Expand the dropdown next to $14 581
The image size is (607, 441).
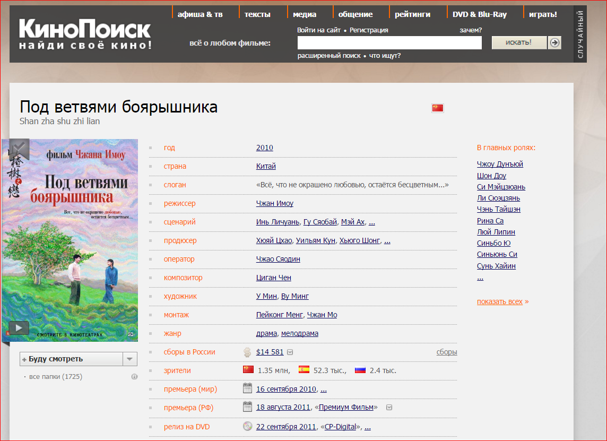(x=290, y=352)
